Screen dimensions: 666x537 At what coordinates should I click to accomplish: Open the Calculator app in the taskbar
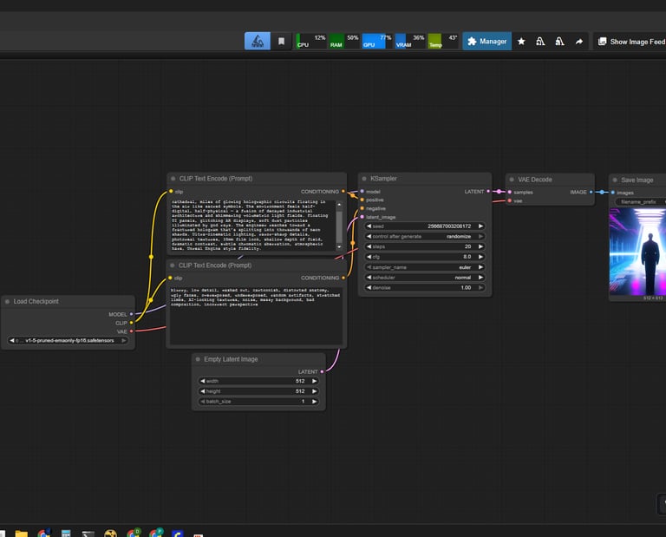[x=66, y=533]
